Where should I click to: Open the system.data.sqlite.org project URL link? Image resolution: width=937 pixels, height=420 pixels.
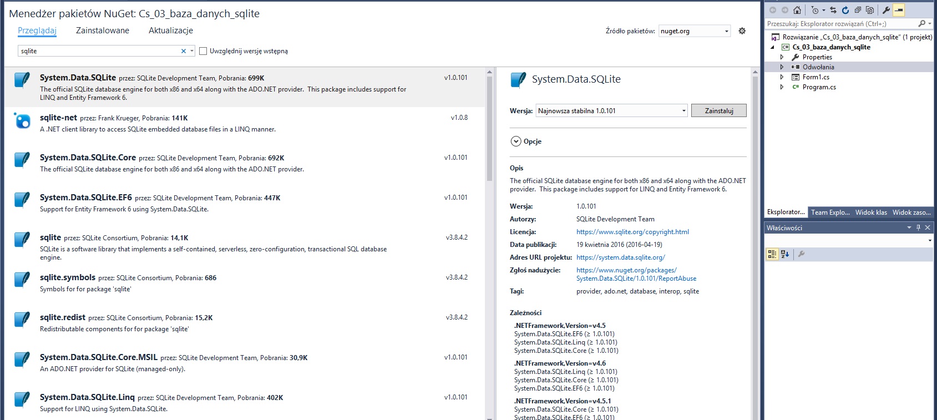pyautogui.click(x=620, y=257)
